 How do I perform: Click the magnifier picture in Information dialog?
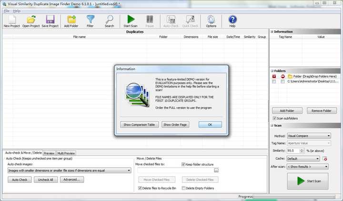coord(138,94)
